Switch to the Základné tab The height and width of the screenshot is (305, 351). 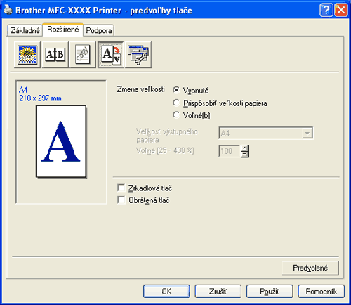pos(25,30)
